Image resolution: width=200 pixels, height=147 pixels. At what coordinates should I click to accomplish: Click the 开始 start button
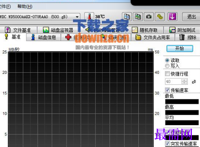[180, 48]
